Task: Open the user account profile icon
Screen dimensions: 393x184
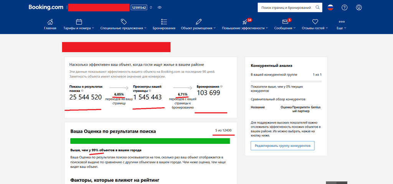Action: click(359, 8)
